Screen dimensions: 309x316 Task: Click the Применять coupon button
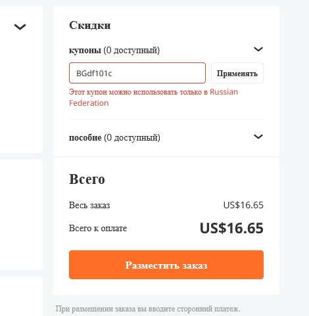[237, 73]
